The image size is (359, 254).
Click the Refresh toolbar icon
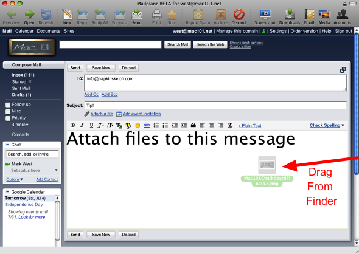(x=46, y=15)
